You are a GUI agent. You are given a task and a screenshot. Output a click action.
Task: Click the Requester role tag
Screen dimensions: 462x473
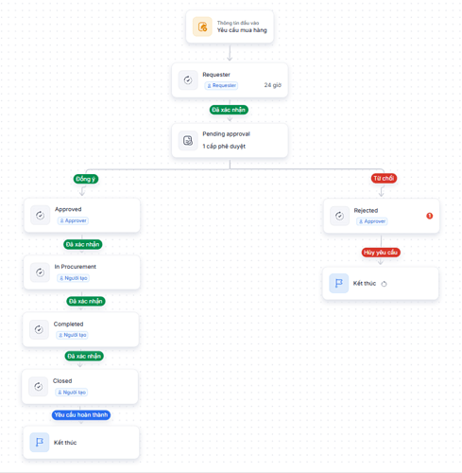tap(221, 85)
